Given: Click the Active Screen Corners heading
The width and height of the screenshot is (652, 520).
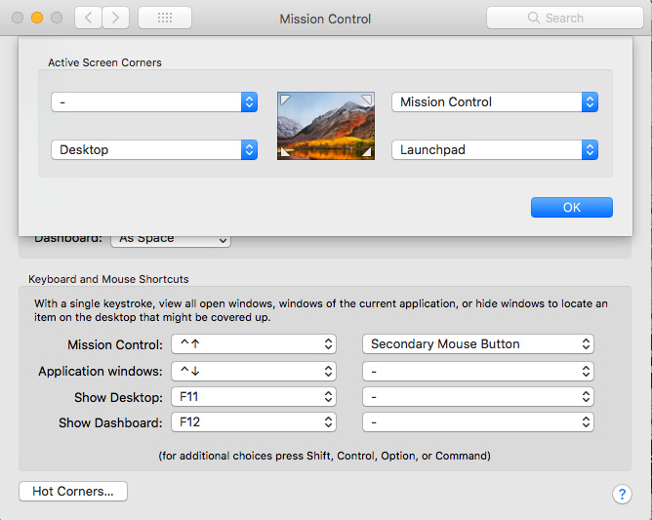Looking at the screenshot, I should [104, 62].
